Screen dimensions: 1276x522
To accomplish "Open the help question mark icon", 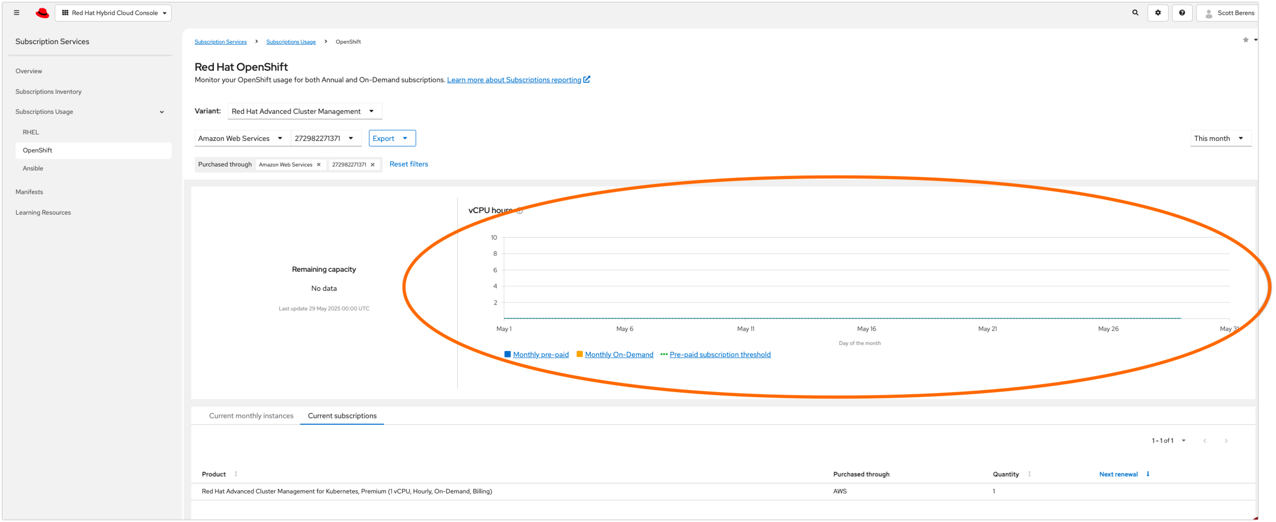I will tap(1182, 13).
